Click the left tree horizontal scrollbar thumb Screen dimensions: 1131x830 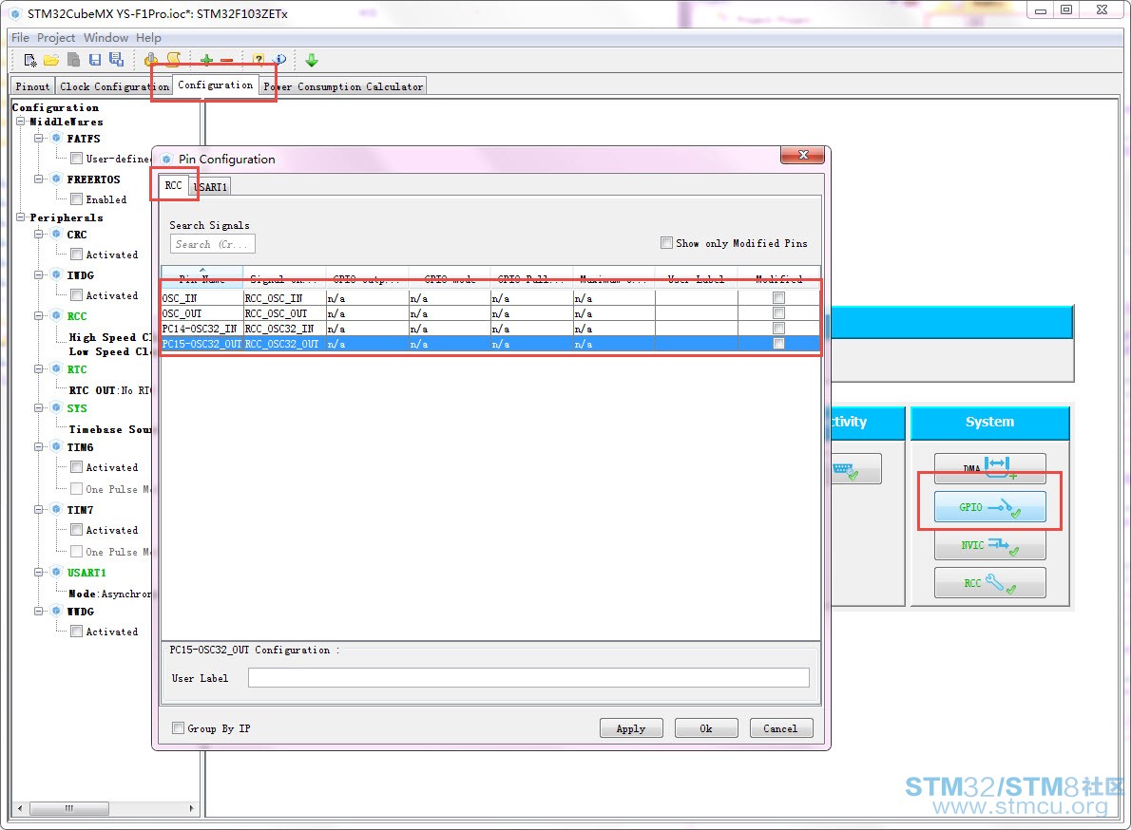69,808
